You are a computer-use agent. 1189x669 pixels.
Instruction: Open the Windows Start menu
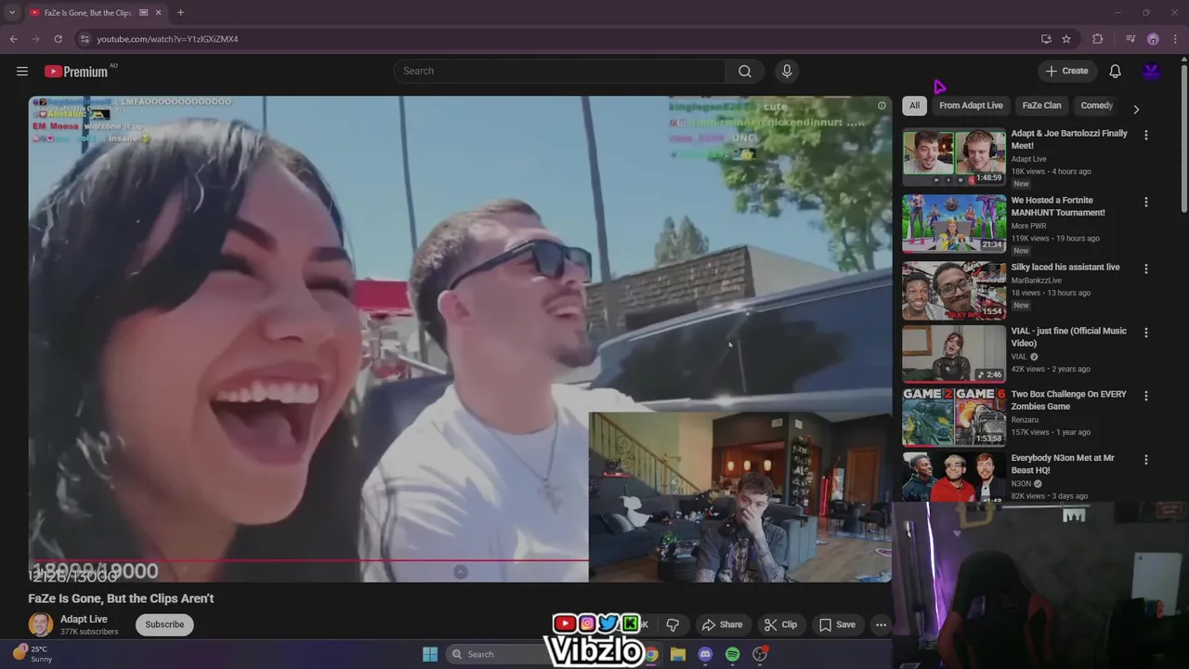tap(430, 654)
